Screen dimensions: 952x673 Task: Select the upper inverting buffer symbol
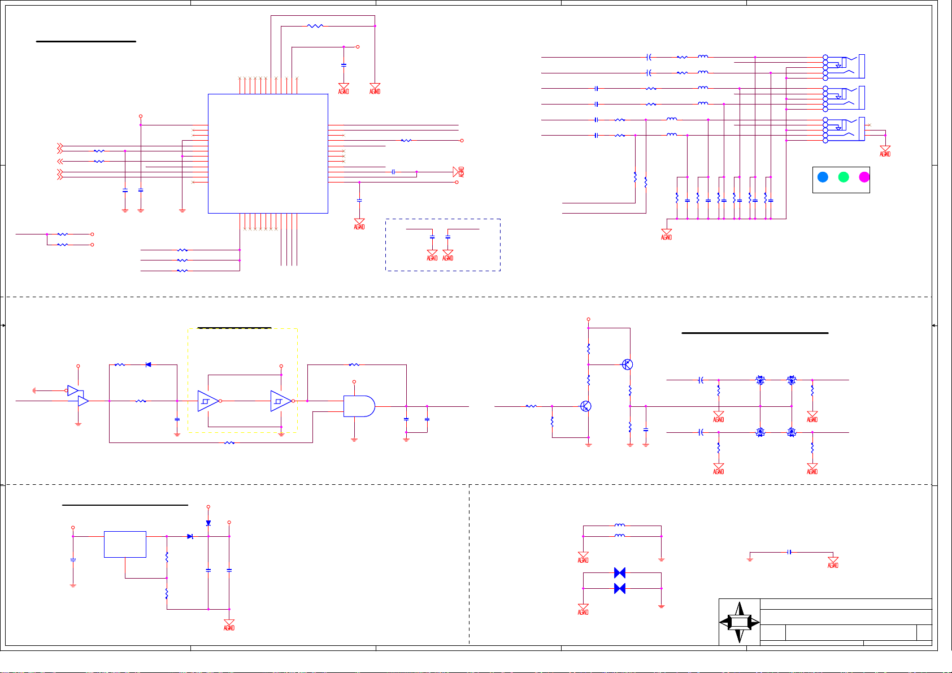pyautogui.click(x=74, y=390)
